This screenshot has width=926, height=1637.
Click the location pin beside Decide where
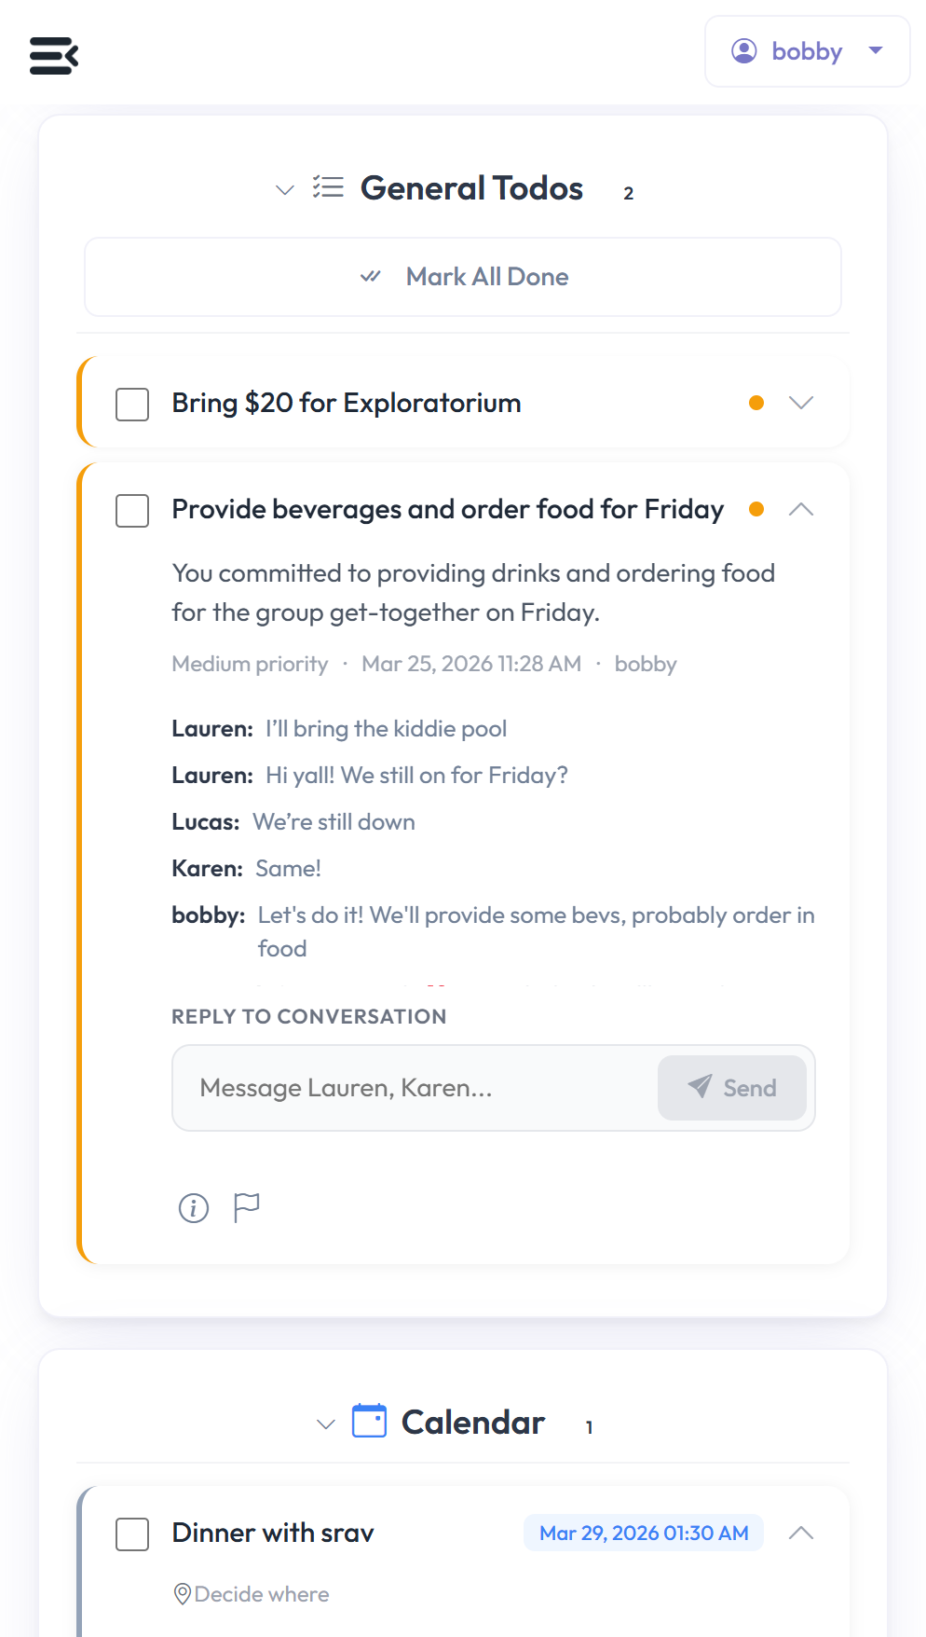pos(183,1594)
